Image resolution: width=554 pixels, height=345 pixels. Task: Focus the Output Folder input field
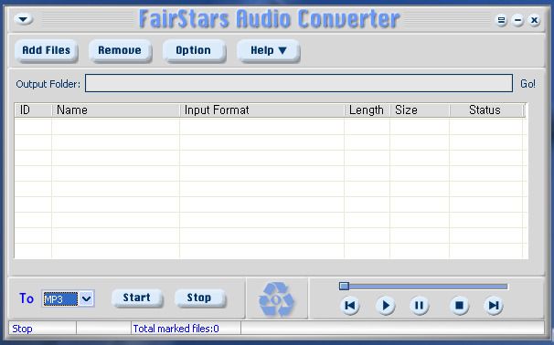click(299, 83)
